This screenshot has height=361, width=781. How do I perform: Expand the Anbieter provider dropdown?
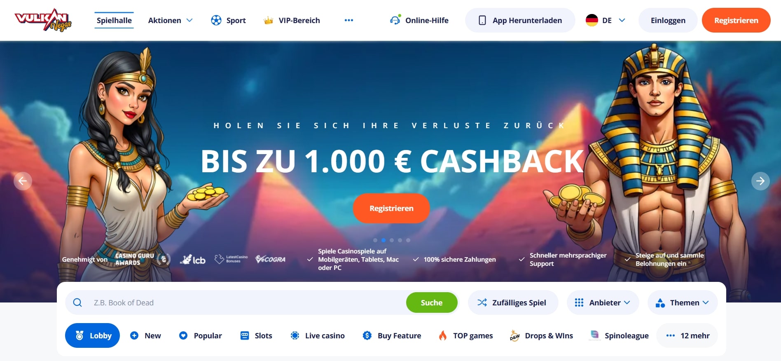tap(603, 302)
